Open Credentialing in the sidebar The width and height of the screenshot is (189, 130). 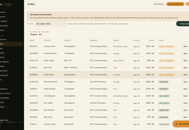pos(11,98)
